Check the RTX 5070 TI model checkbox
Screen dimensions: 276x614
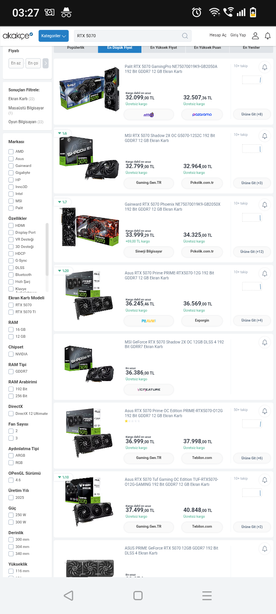[x=11, y=312]
